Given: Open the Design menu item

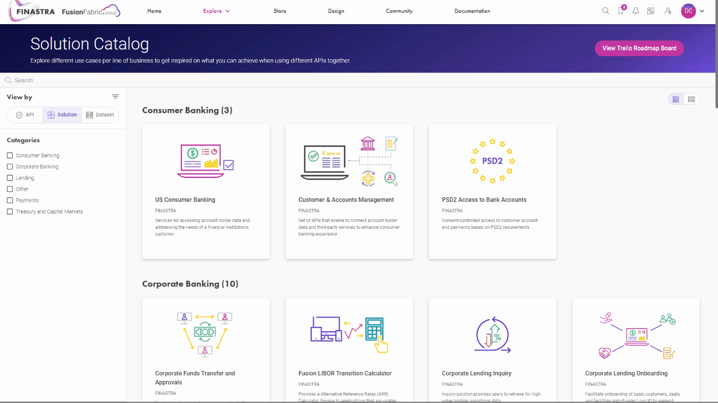Looking at the screenshot, I should pos(336,11).
